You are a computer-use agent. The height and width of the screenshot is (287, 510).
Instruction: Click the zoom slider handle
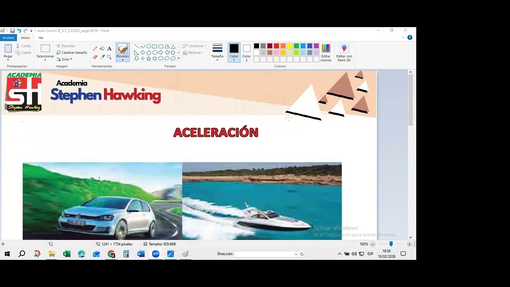391,244
